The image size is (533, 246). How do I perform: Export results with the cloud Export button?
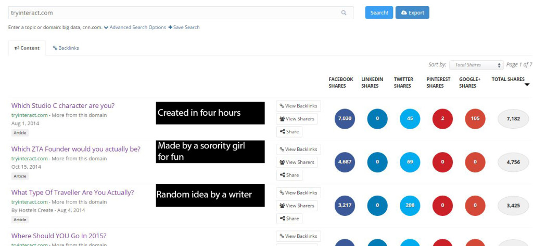(x=412, y=12)
